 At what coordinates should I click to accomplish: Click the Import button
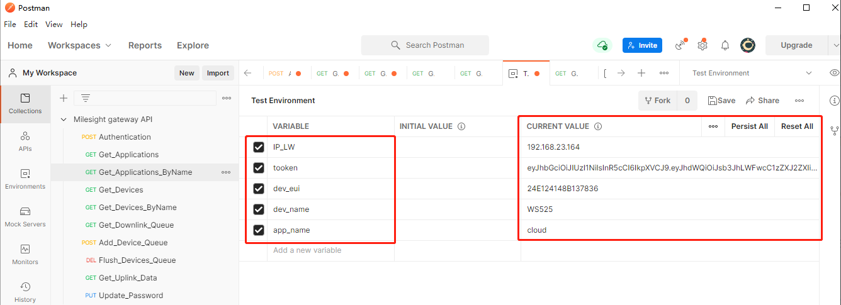tap(218, 73)
